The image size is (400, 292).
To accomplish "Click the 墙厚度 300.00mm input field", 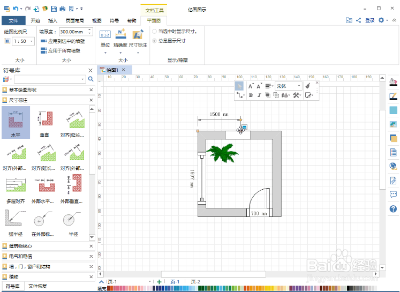I will click(x=73, y=32).
